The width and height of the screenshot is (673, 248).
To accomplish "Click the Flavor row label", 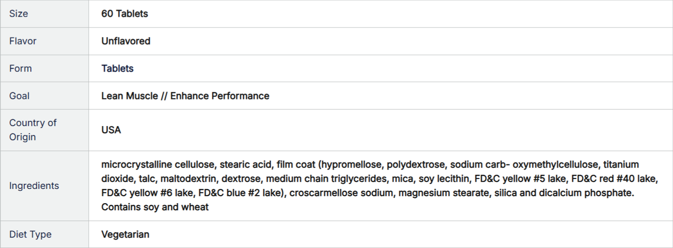I will coord(23,41).
